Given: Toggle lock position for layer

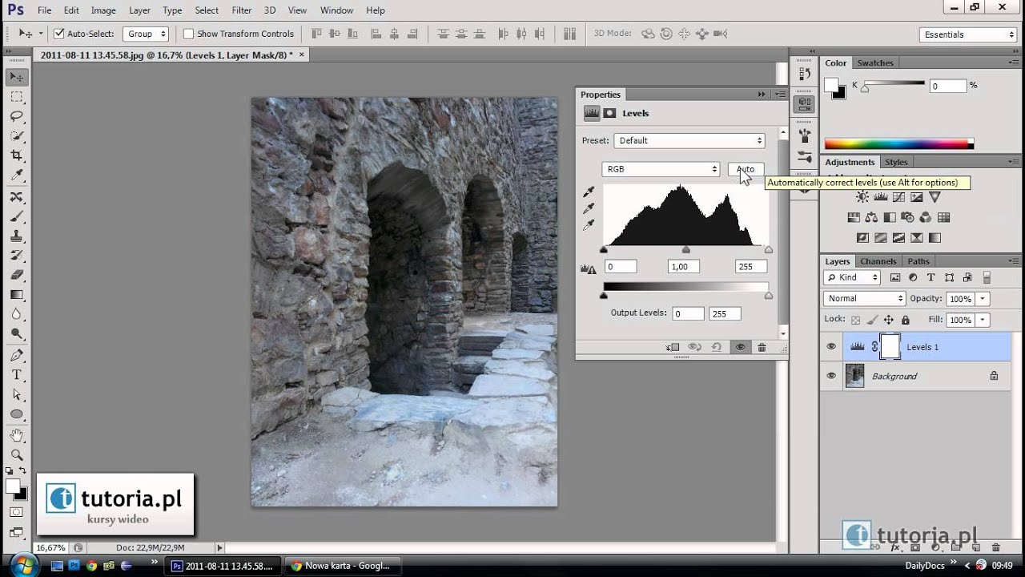Looking at the screenshot, I should tap(889, 320).
